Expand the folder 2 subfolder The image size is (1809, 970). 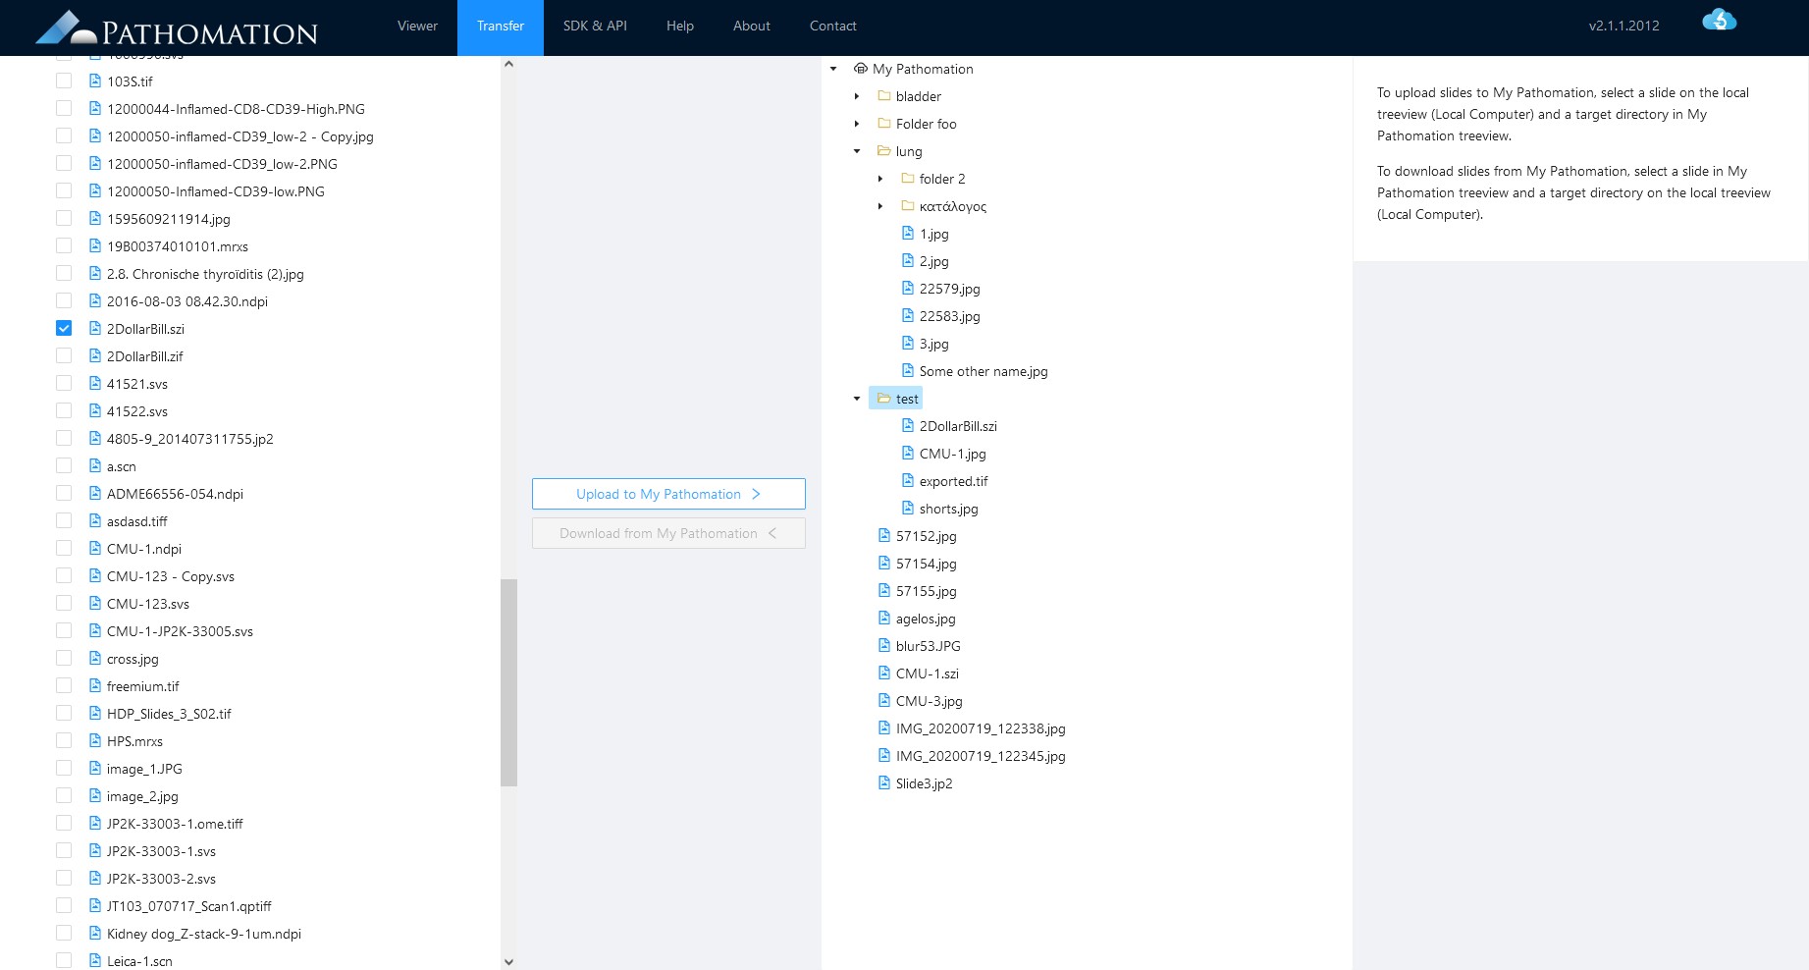pyautogui.click(x=880, y=179)
